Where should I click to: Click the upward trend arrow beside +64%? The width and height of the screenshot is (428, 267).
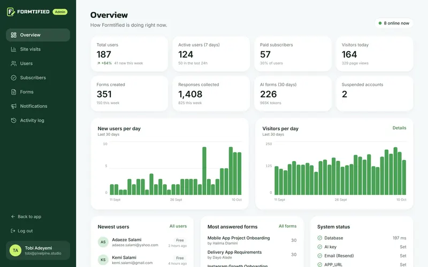(x=98, y=63)
